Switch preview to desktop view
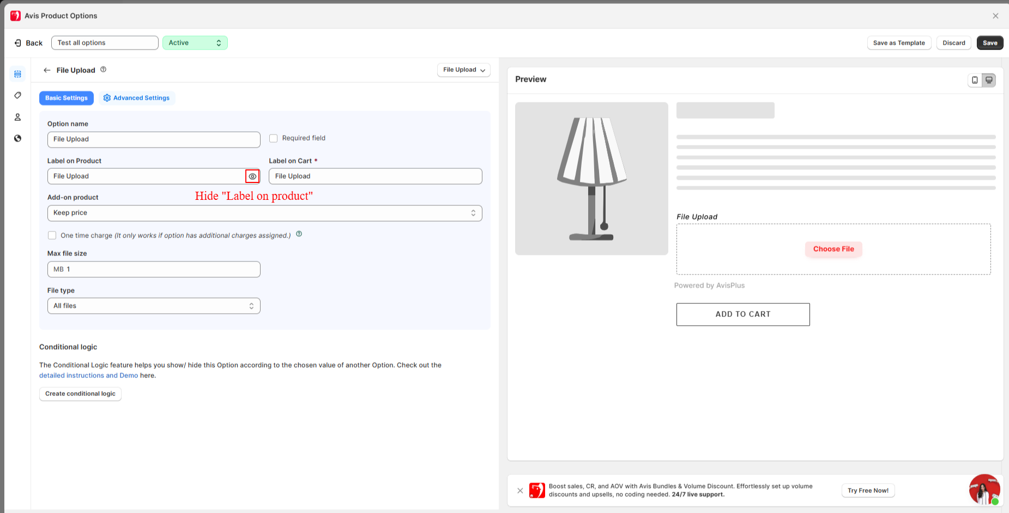 [989, 80]
